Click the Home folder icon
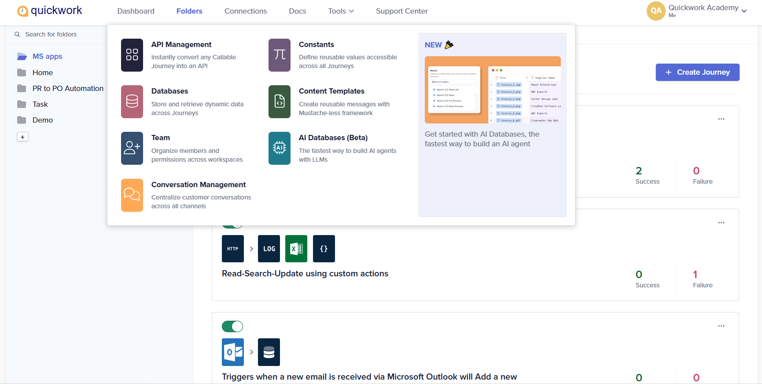762x384 pixels. 22,72
